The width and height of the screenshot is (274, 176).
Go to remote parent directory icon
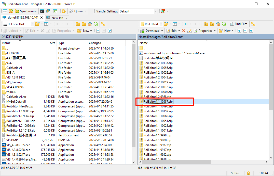206,24
